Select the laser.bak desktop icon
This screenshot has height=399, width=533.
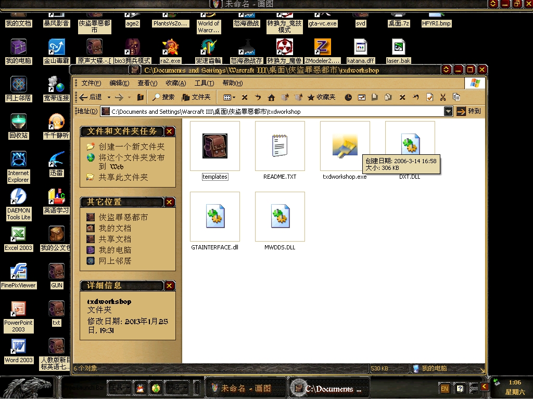point(398,47)
